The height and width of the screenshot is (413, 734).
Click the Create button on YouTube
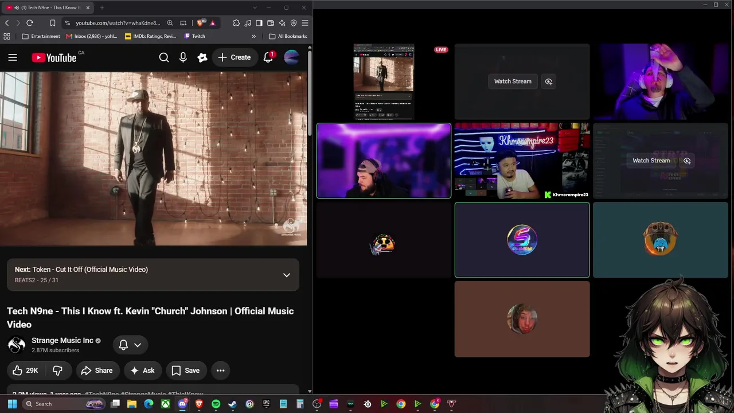click(235, 57)
